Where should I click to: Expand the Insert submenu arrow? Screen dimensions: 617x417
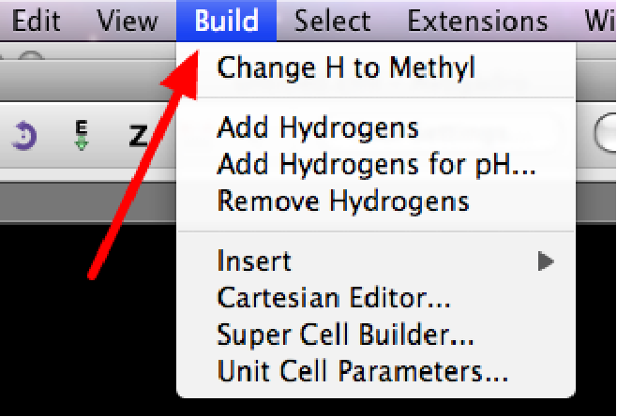click(x=546, y=261)
